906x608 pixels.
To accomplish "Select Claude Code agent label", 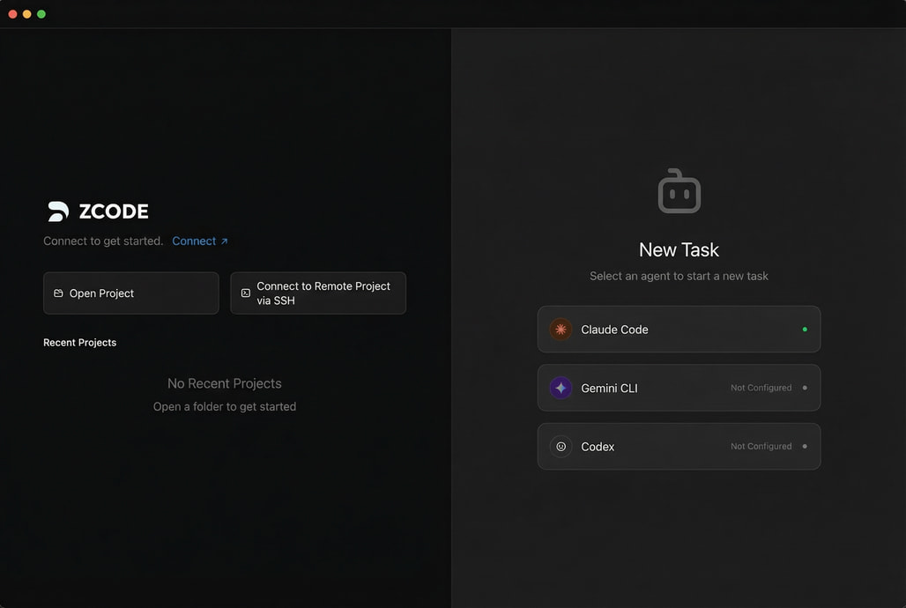I will click(614, 330).
